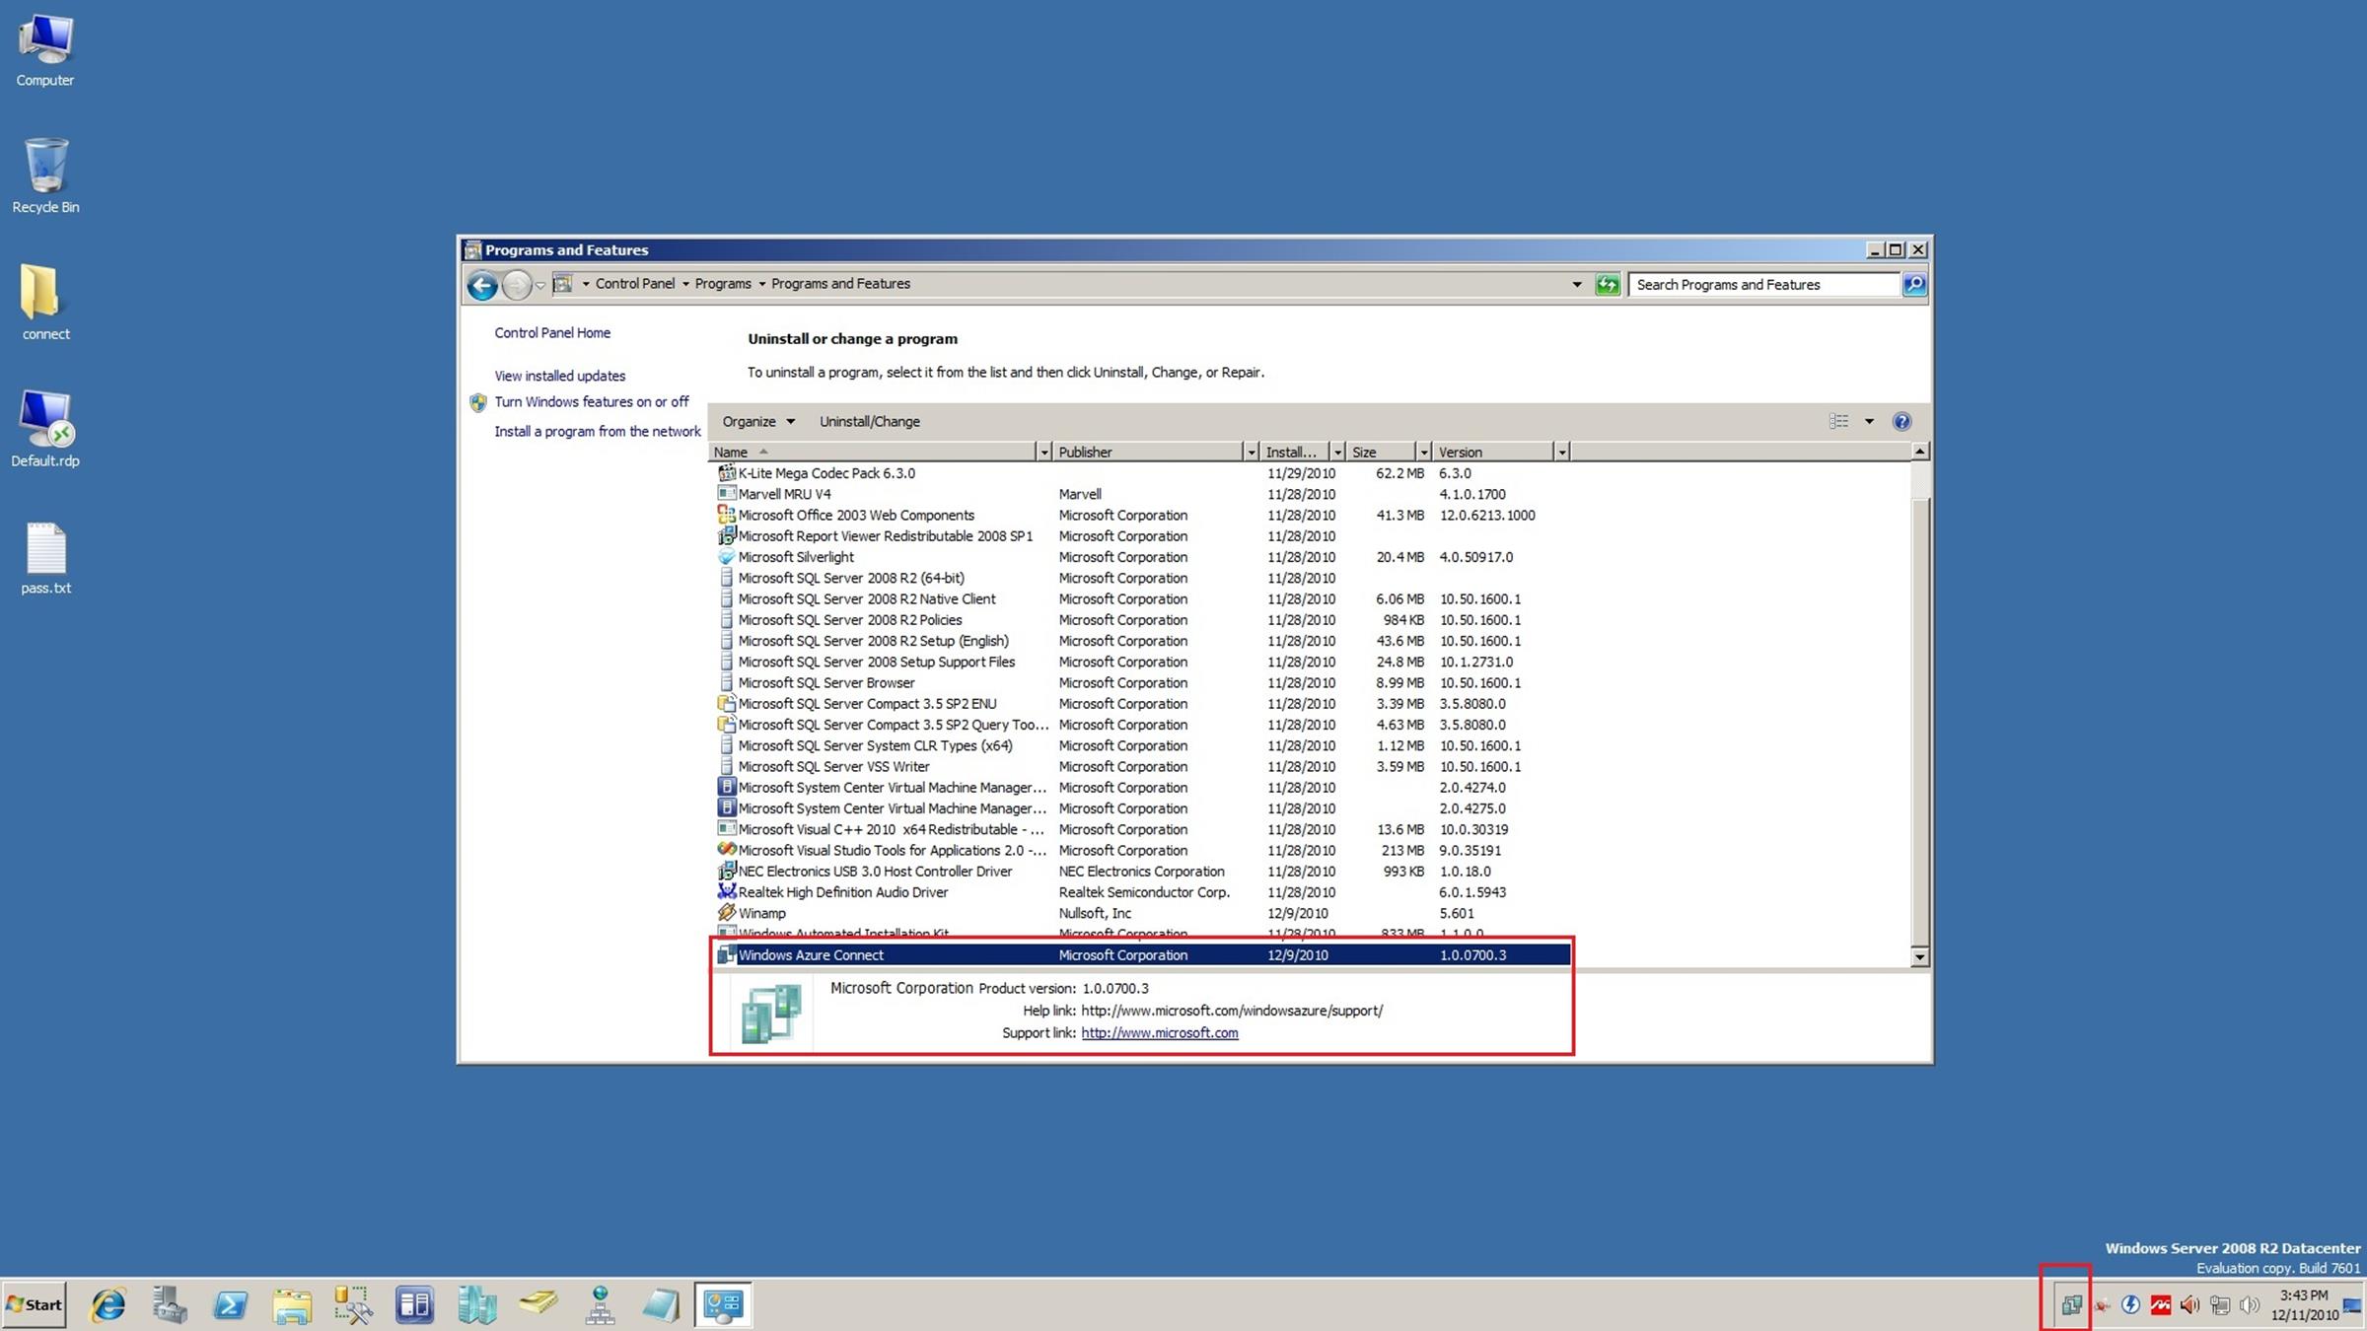Click the Start button
2367x1331 pixels.
pyautogui.click(x=35, y=1305)
